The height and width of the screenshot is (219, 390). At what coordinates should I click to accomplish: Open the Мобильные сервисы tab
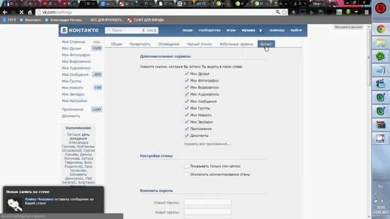236,44
